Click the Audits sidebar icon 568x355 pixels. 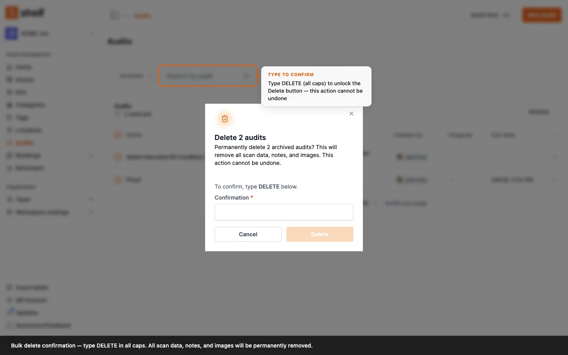tap(9, 143)
